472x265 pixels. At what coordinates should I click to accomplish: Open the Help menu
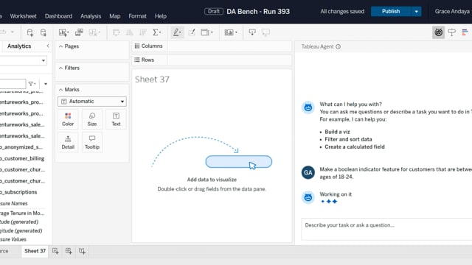(x=161, y=16)
